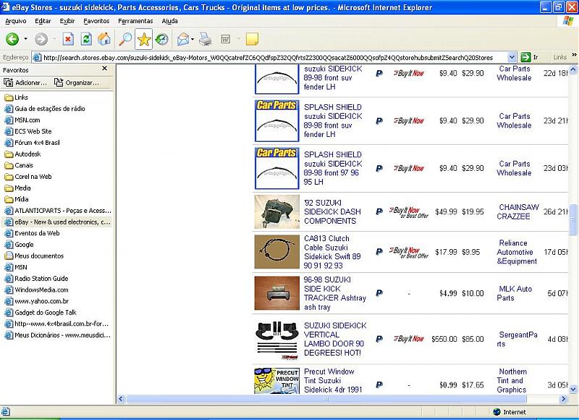Image resolution: width=579 pixels, height=420 pixels.
Task: Open the SIDE KICK TRACKER Ashtray listing
Action: click(334, 293)
